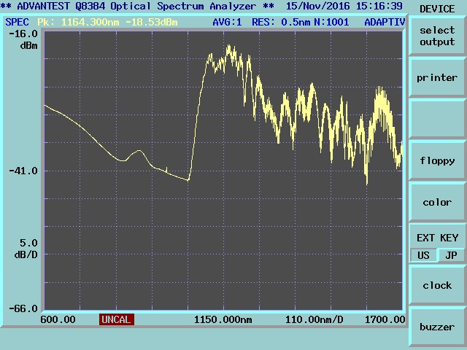The height and width of the screenshot is (350, 467).
Task: Click the AVG:1 averaging readout
Action: (x=227, y=22)
